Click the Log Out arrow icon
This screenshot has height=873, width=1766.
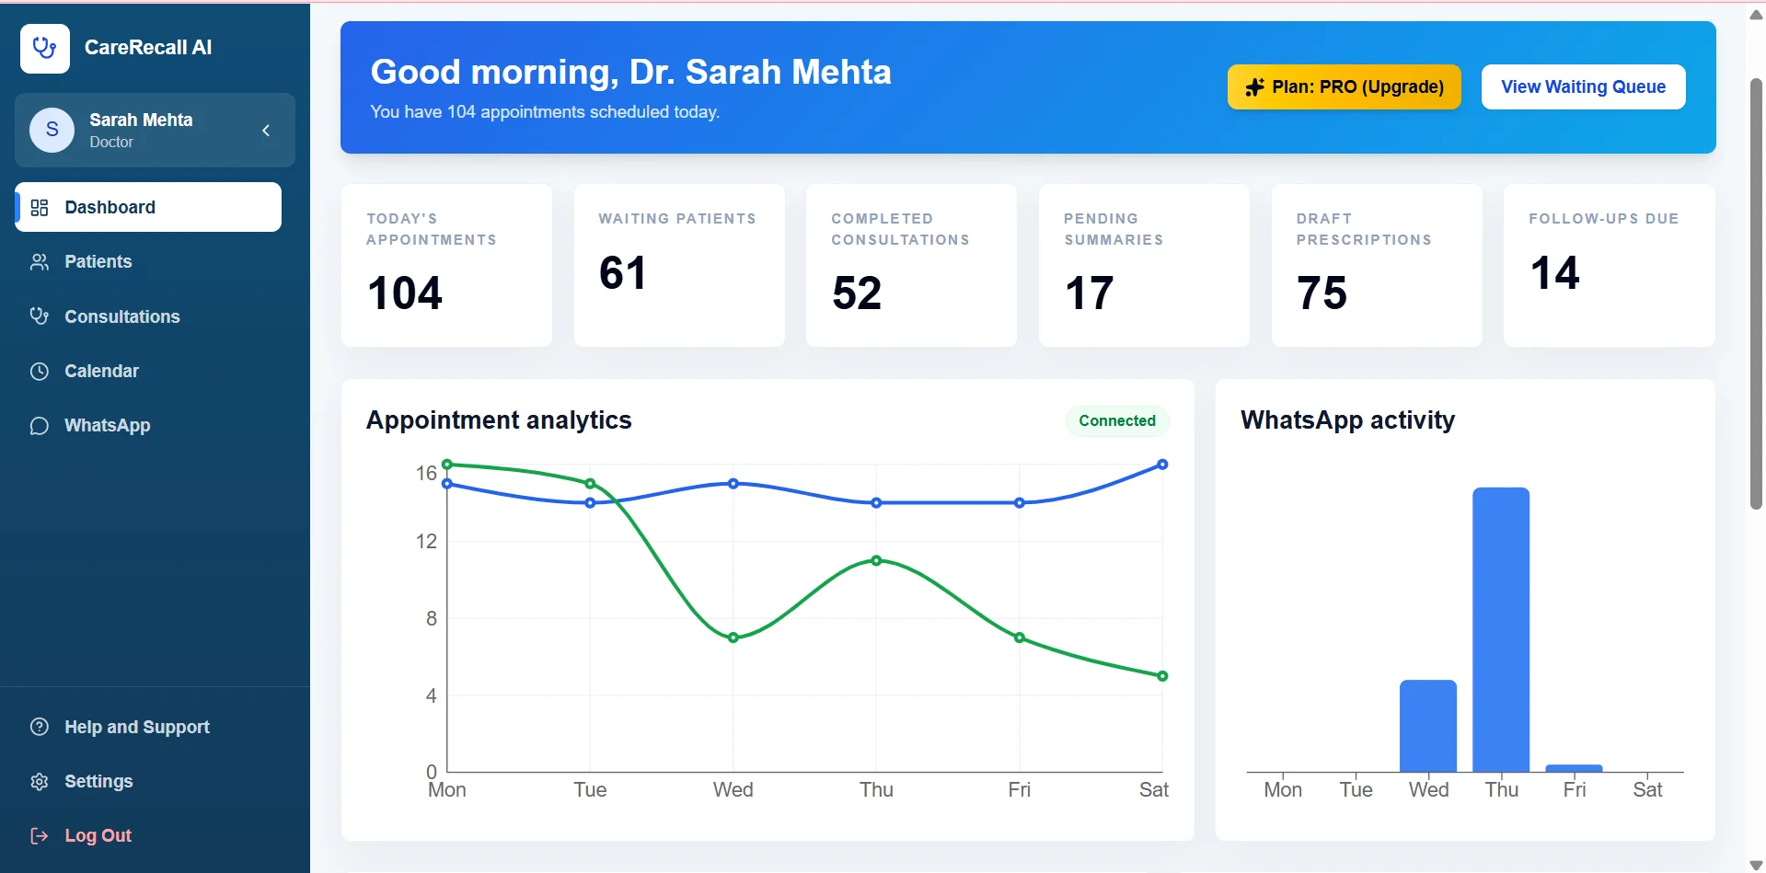tap(40, 836)
